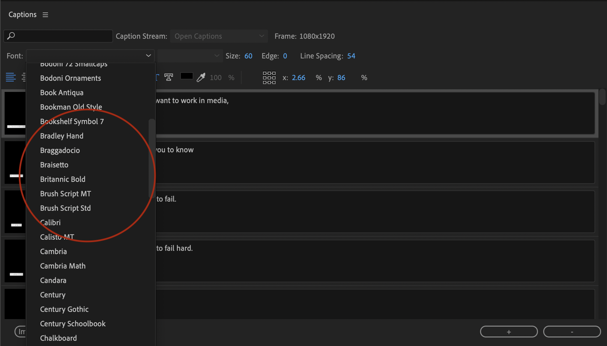Open the font style dropdown

coord(190,56)
